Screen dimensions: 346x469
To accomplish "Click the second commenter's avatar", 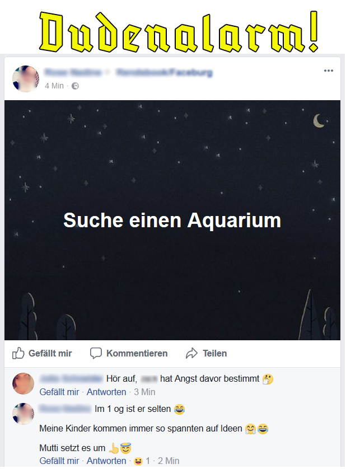I will pos(23,414).
